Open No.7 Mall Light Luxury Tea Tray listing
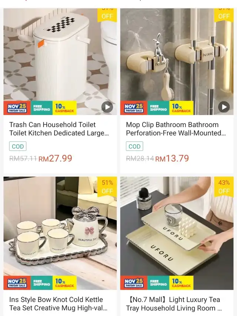This screenshot has height=316, width=237. click(x=174, y=304)
